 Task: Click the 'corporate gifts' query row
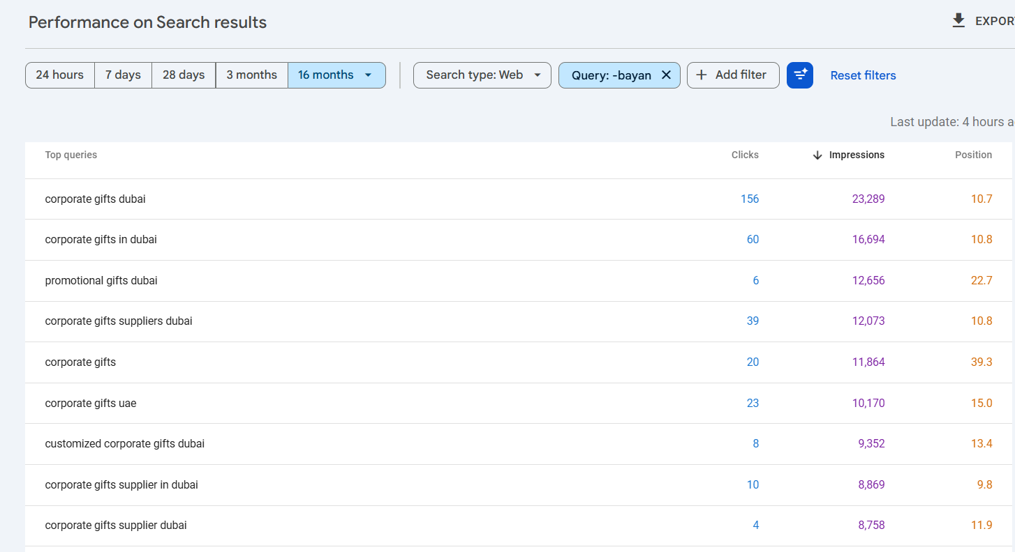pyautogui.click(x=518, y=362)
